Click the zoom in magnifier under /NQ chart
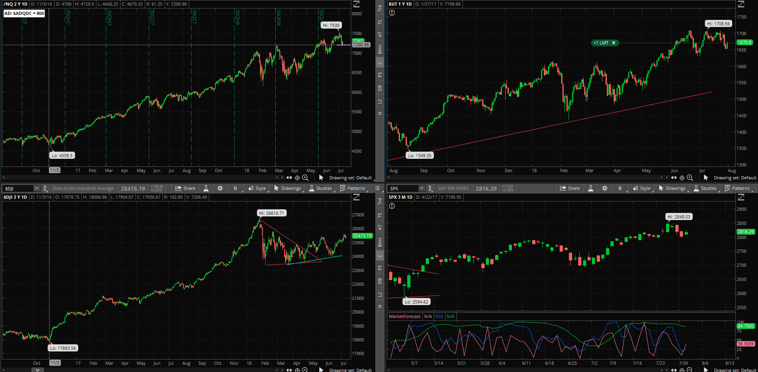The width and height of the screenshot is (758, 372). coord(305,178)
